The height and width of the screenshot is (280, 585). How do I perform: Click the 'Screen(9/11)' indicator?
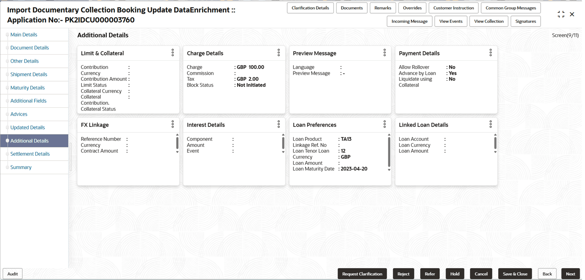565,35
